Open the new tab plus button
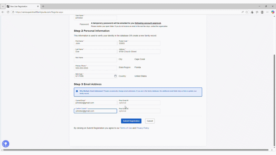The width and height of the screenshot is (276, 155). [43, 6]
